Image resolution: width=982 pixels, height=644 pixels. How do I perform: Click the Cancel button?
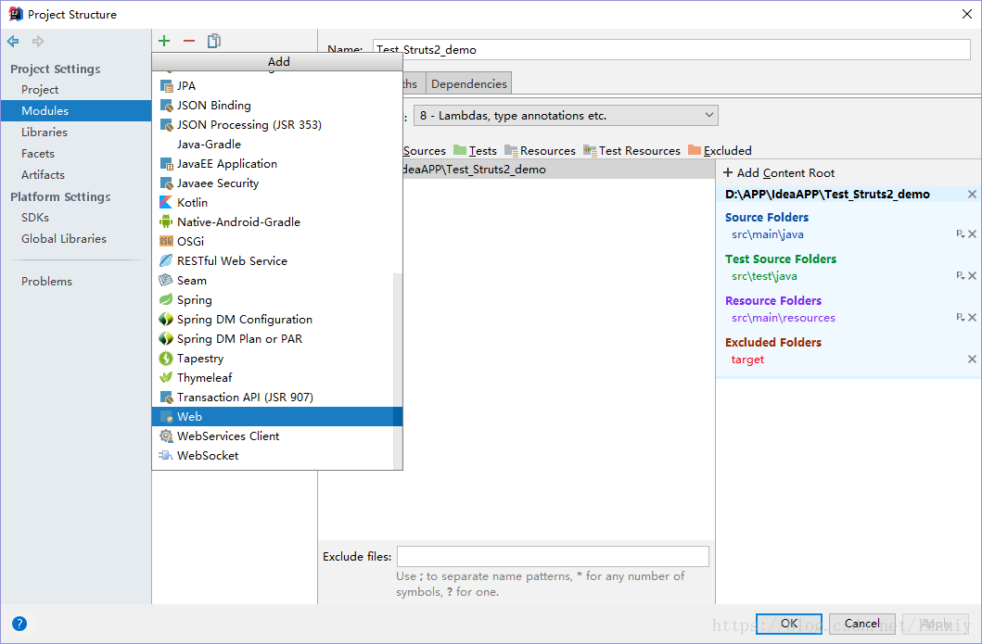point(861,624)
